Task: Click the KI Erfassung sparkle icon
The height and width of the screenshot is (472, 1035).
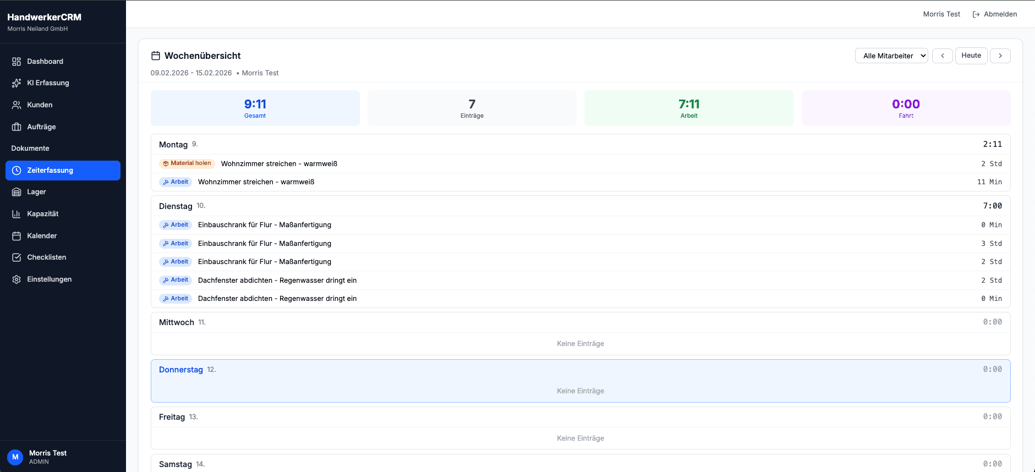Action: [x=17, y=83]
